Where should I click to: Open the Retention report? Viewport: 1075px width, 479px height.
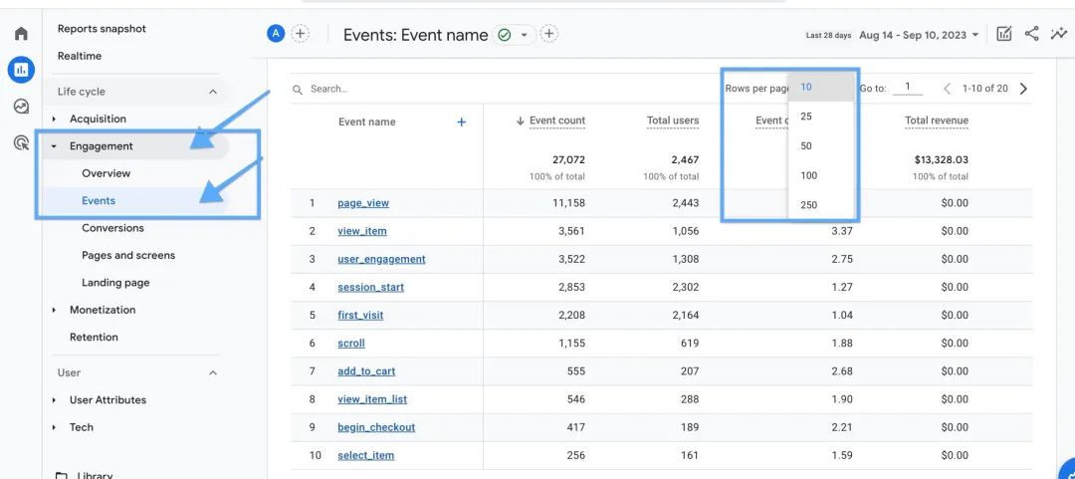coord(94,337)
